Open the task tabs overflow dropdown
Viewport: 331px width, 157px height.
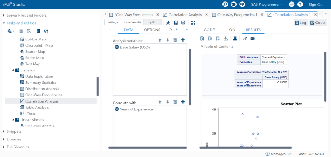(x=187, y=30)
